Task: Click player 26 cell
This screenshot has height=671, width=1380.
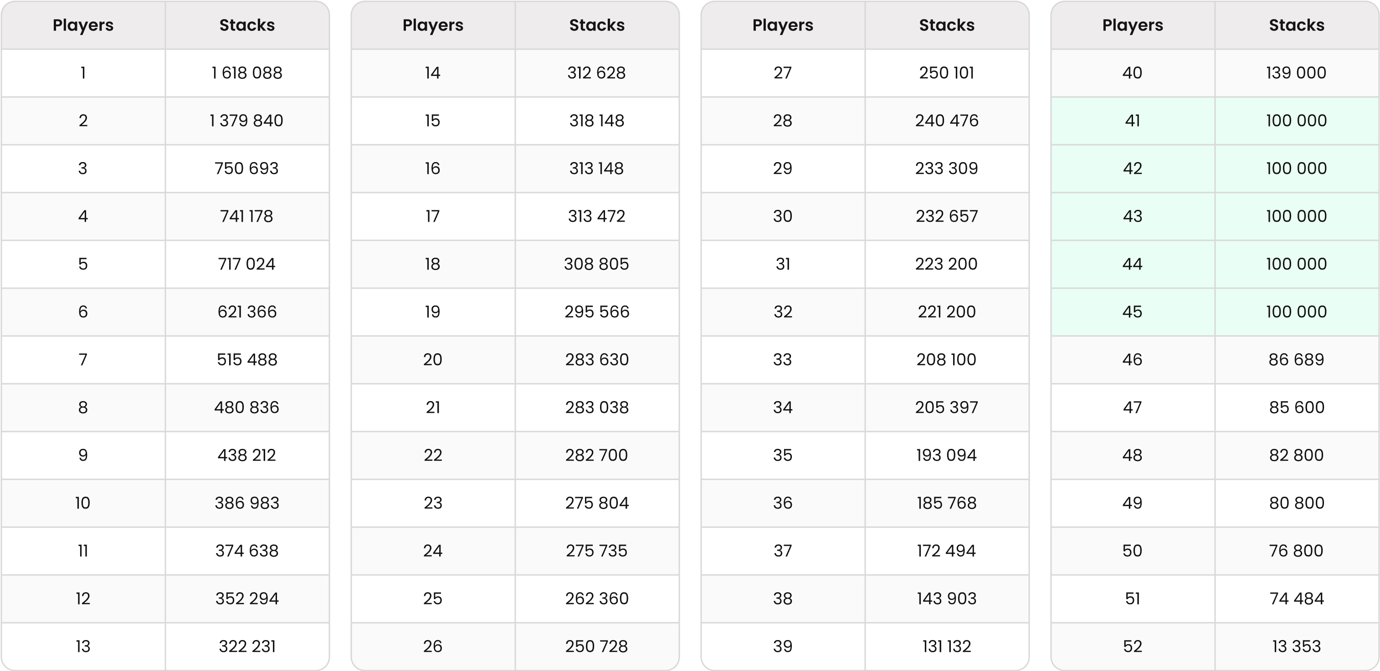Action: coord(433,646)
